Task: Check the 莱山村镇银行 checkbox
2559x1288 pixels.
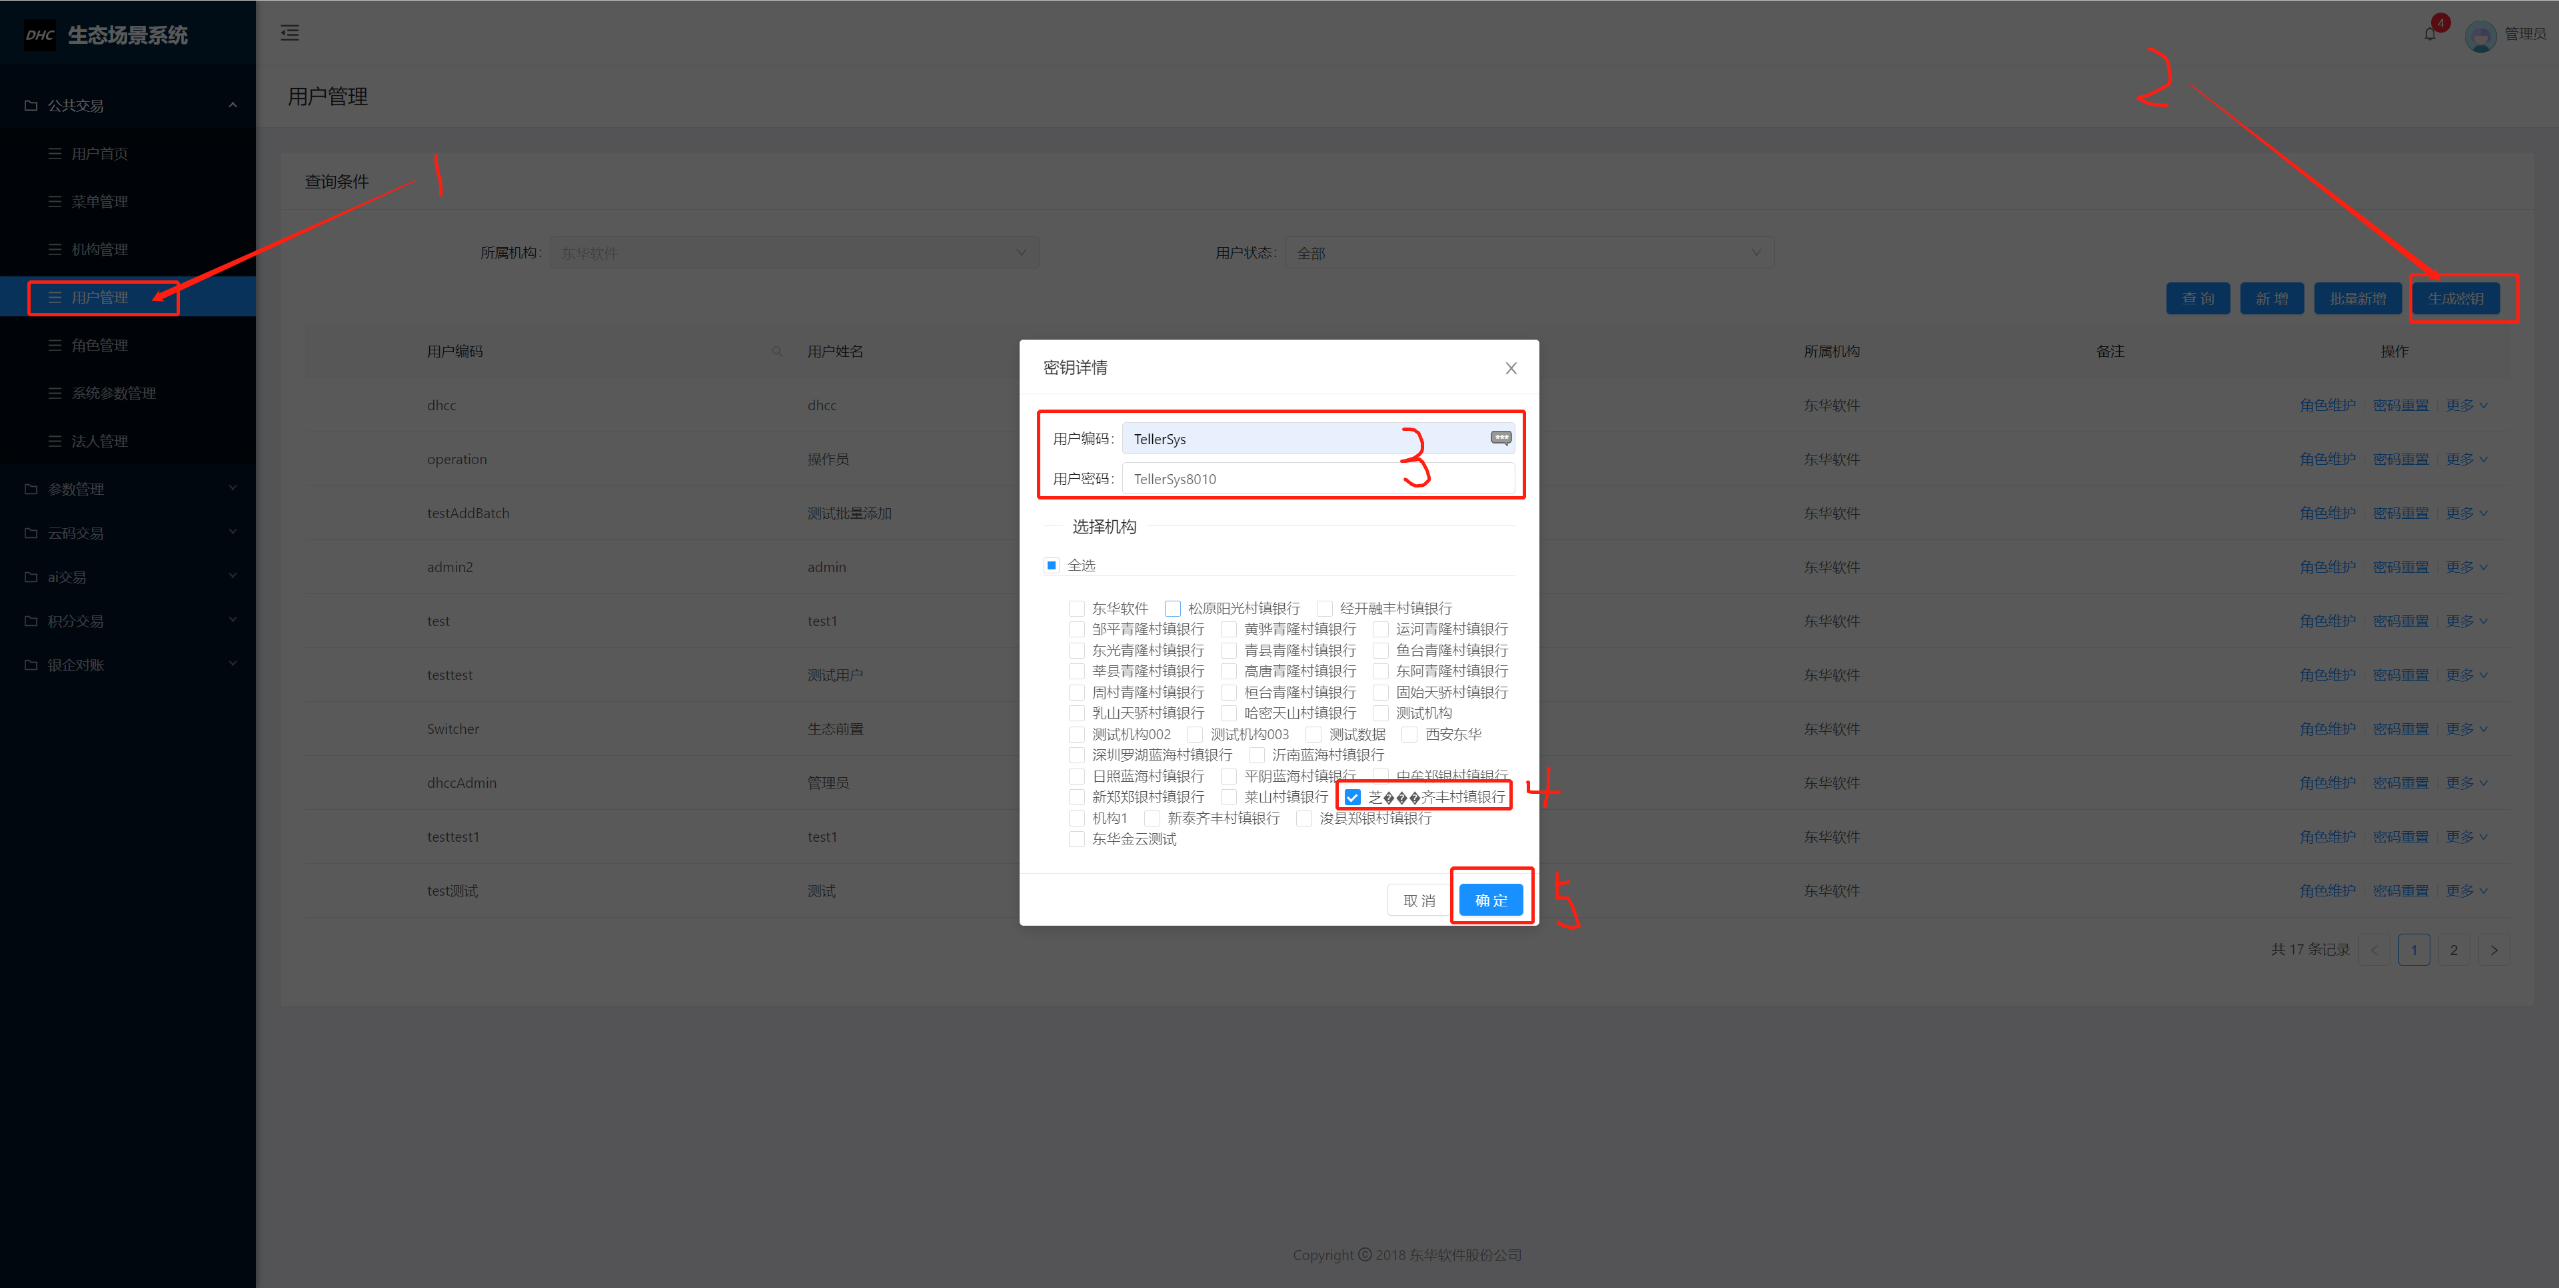Action: point(1229,797)
